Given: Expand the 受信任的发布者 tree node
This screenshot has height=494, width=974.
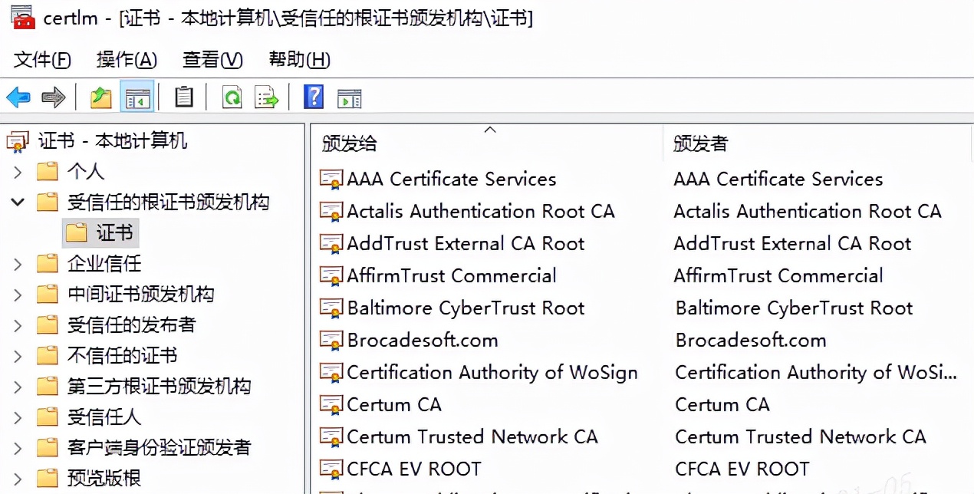Looking at the screenshot, I should pyautogui.click(x=18, y=325).
